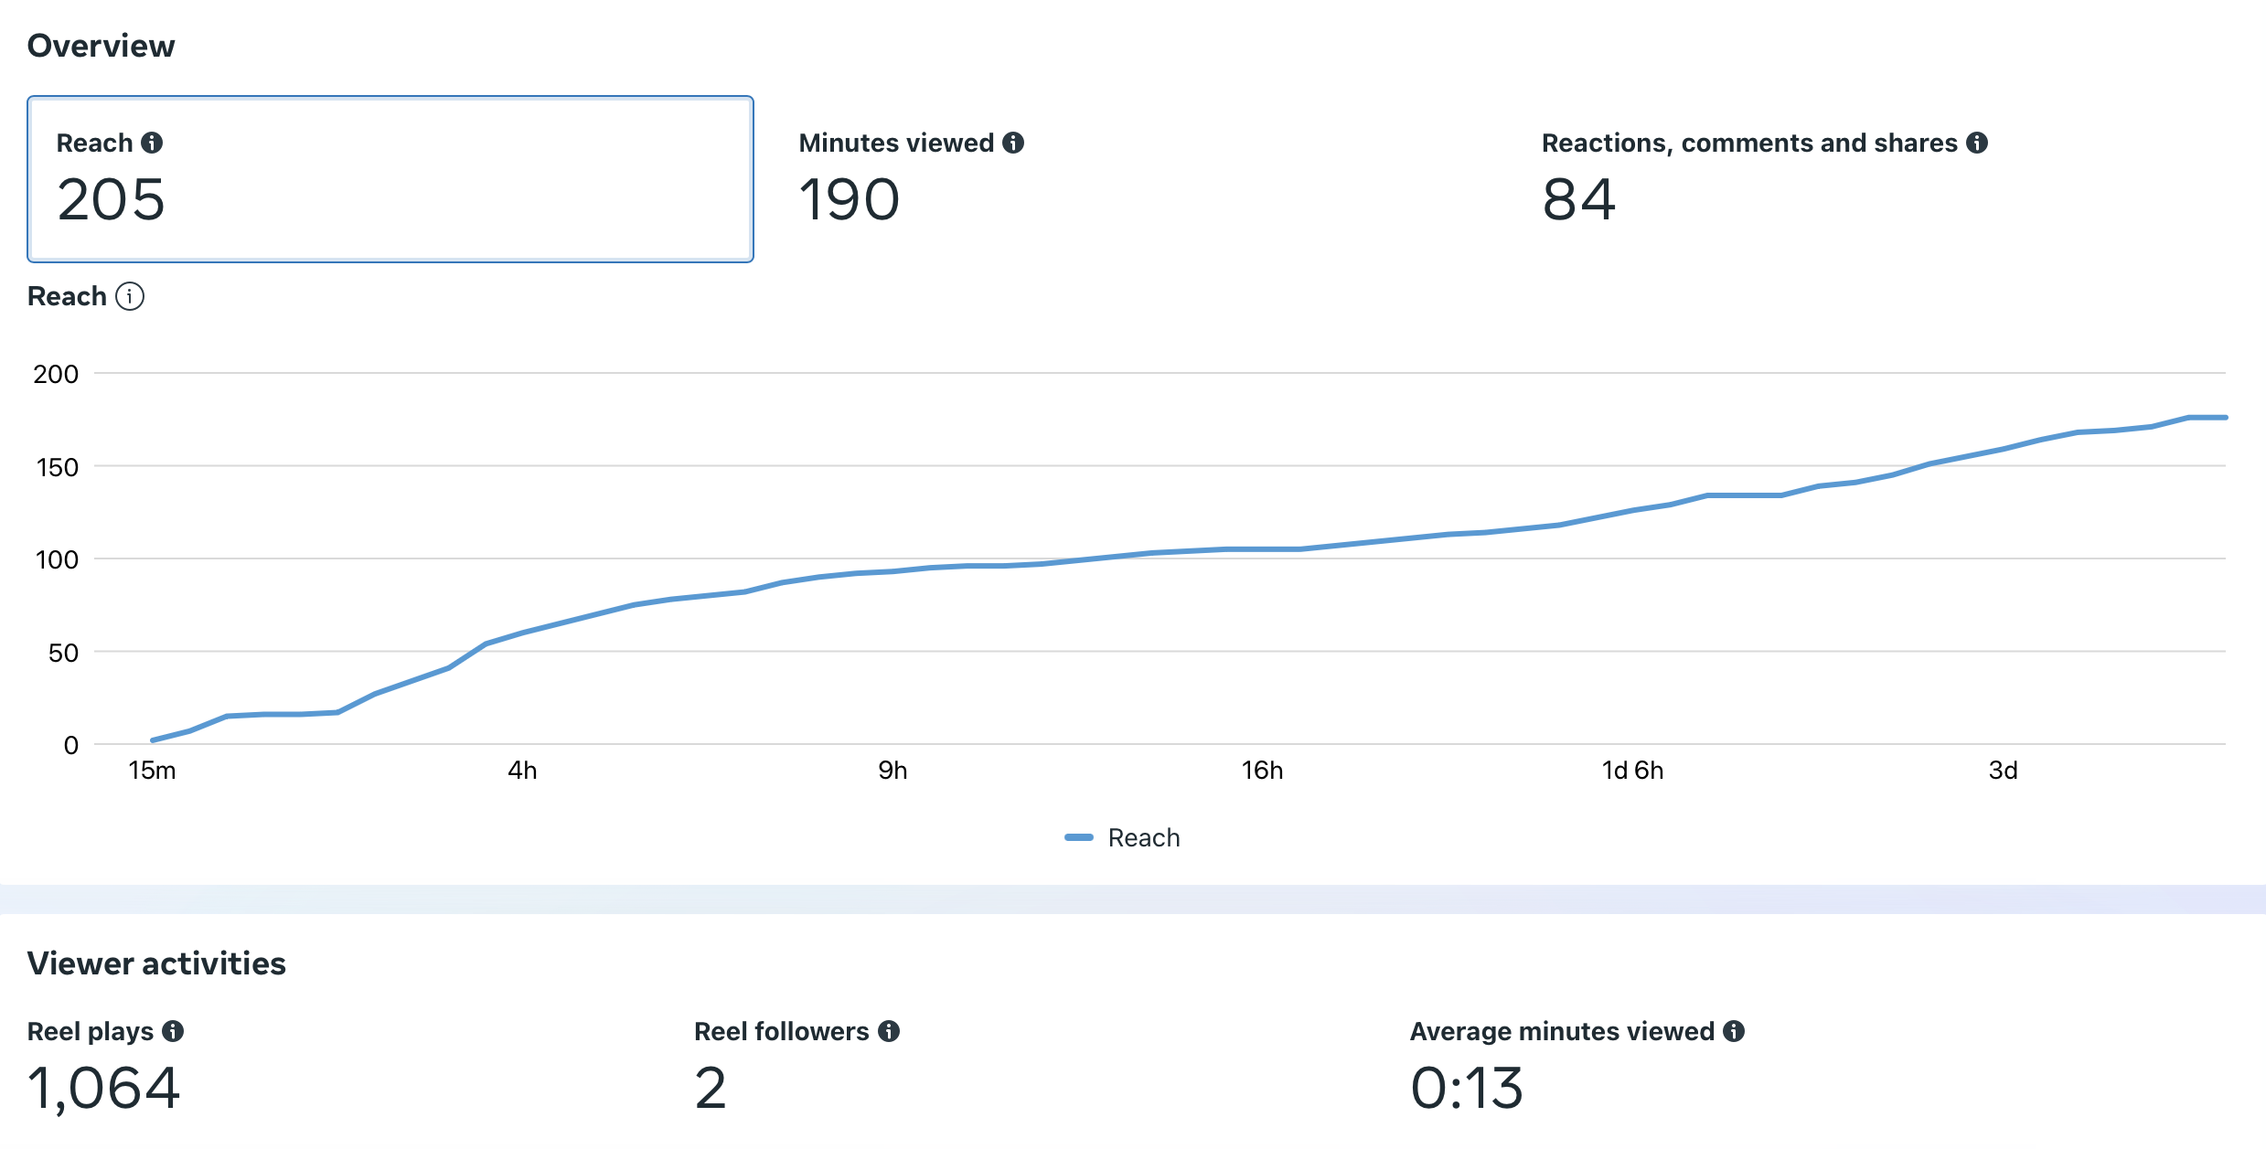The width and height of the screenshot is (2266, 1149).
Task: Click the 15m label on x-axis
Action: click(152, 771)
